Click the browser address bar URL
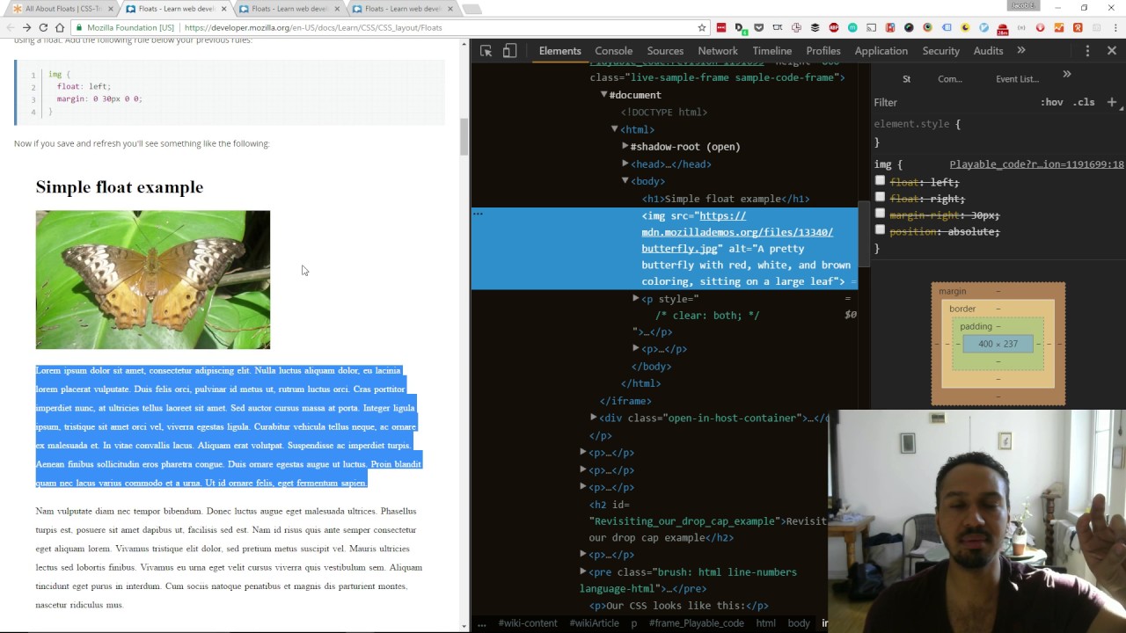 tap(313, 27)
